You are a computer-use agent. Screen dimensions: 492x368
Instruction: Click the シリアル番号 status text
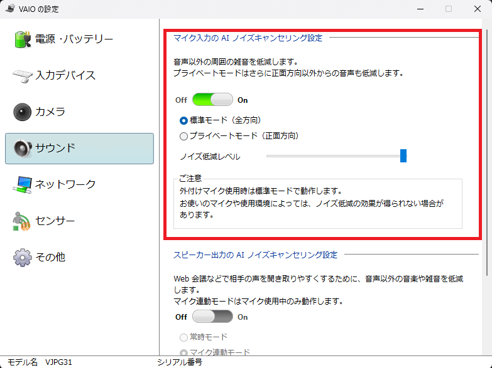(x=180, y=362)
